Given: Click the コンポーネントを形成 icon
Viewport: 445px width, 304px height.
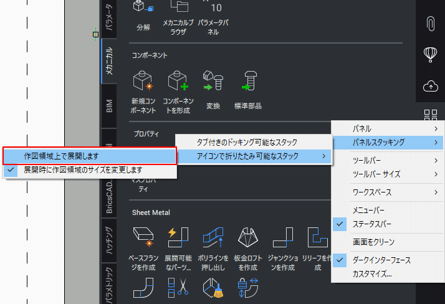Looking at the screenshot, I should (178, 80).
